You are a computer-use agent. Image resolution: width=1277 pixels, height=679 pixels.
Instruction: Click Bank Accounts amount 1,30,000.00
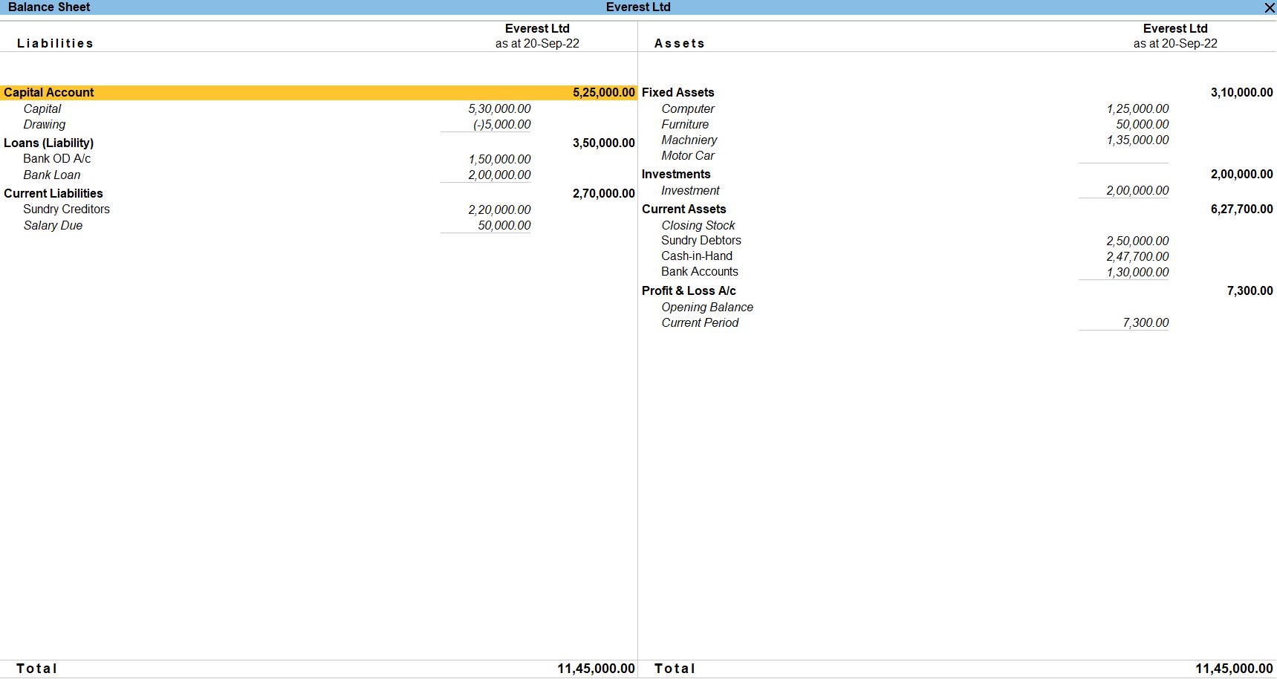[1137, 273]
